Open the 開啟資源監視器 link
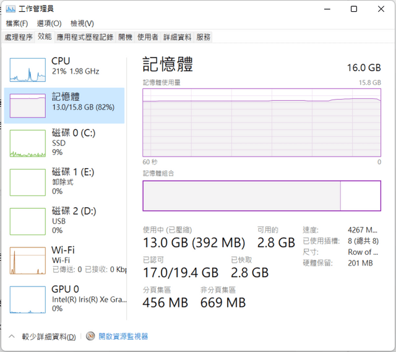The image size is (396, 352). click(x=123, y=337)
